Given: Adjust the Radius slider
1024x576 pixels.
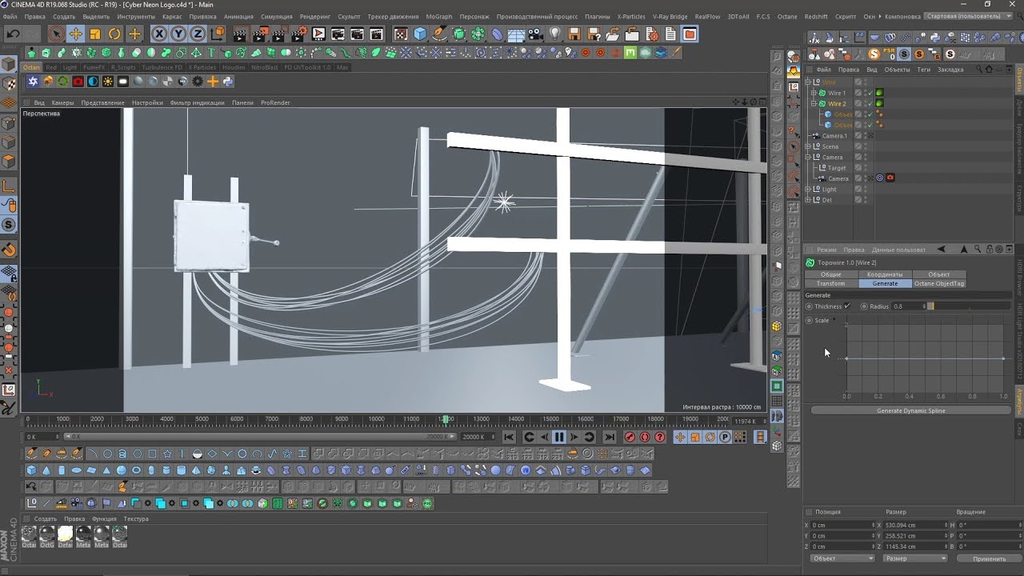Looking at the screenshot, I should coord(970,306).
